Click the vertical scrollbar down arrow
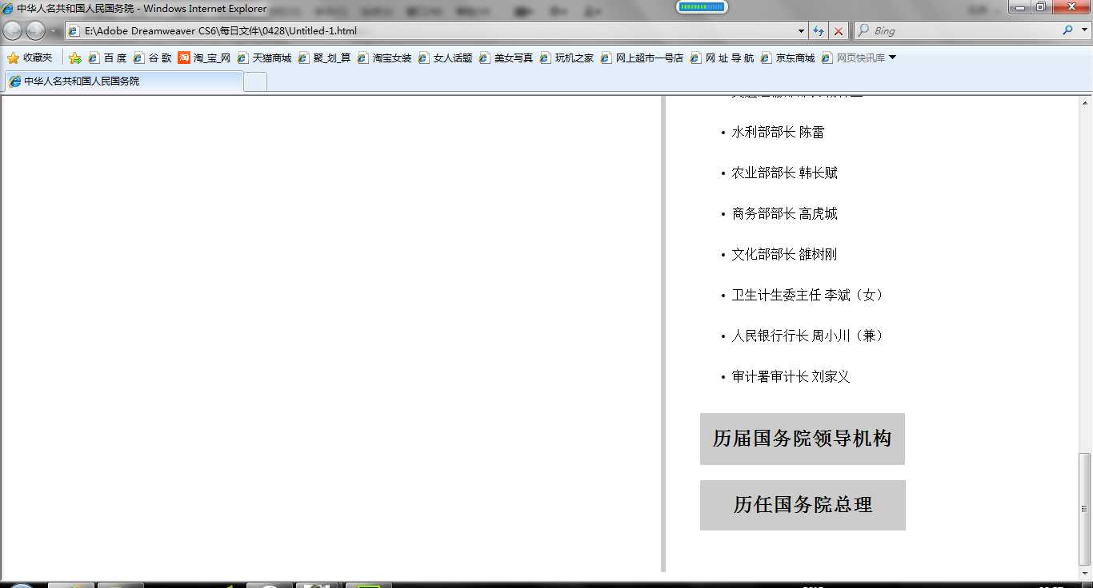1093x588 pixels. tap(1085, 573)
